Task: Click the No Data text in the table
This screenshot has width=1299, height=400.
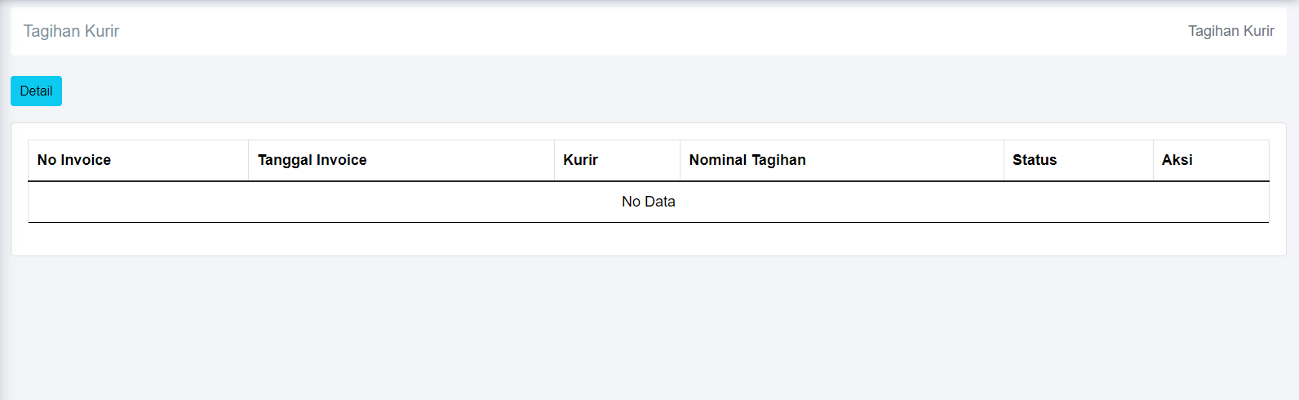Action: tap(648, 202)
